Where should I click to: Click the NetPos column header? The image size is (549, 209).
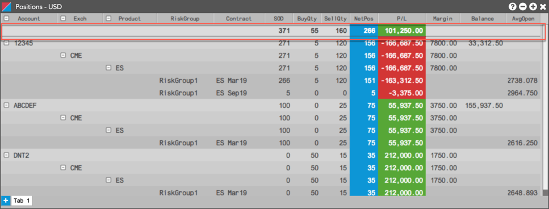click(364, 19)
